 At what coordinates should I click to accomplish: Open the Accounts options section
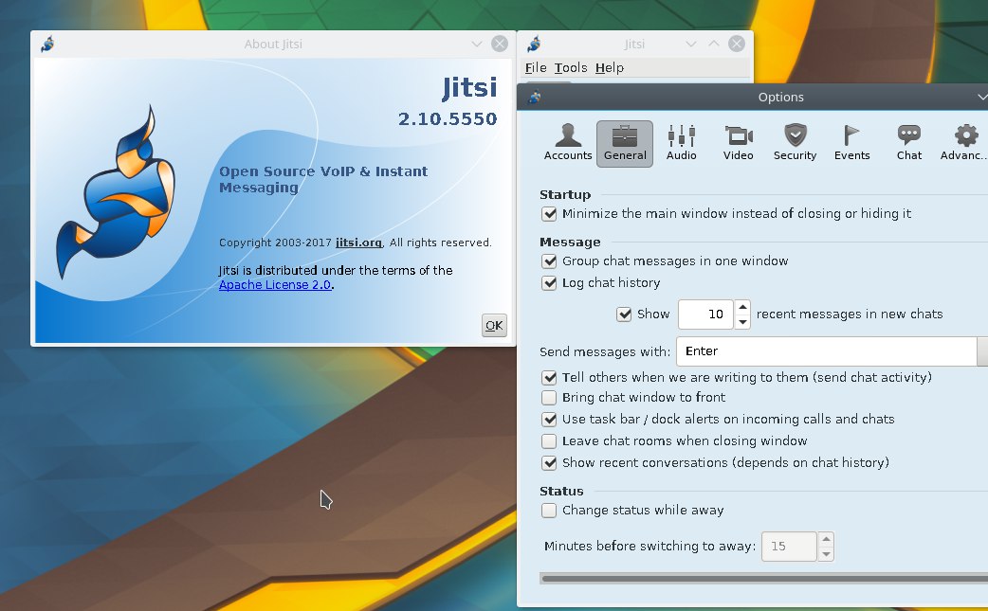pos(568,143)
